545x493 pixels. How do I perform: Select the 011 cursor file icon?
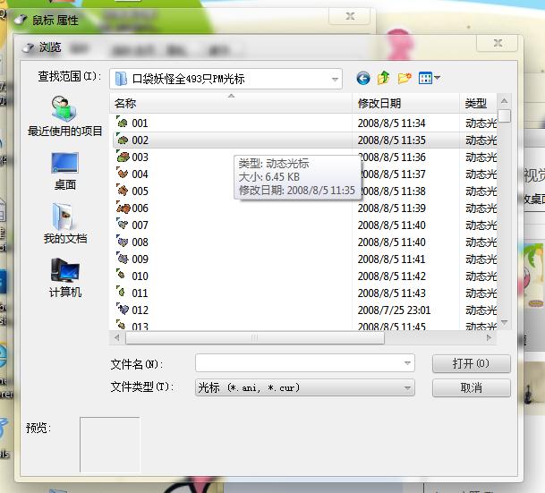tap(121, 293)
